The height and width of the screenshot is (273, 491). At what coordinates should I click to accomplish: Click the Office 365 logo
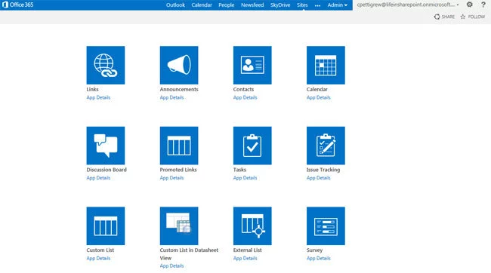[x=18, y=5]
